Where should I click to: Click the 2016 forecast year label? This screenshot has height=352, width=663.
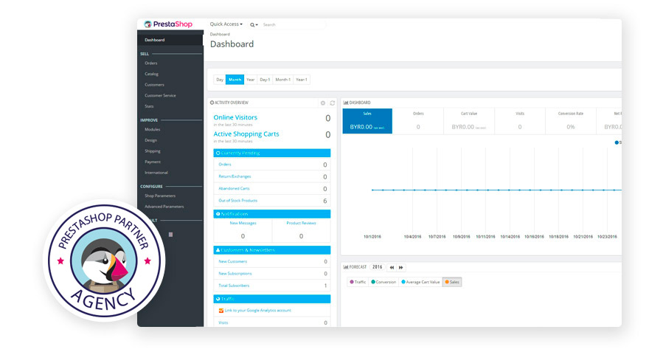[x=377, y=267]
